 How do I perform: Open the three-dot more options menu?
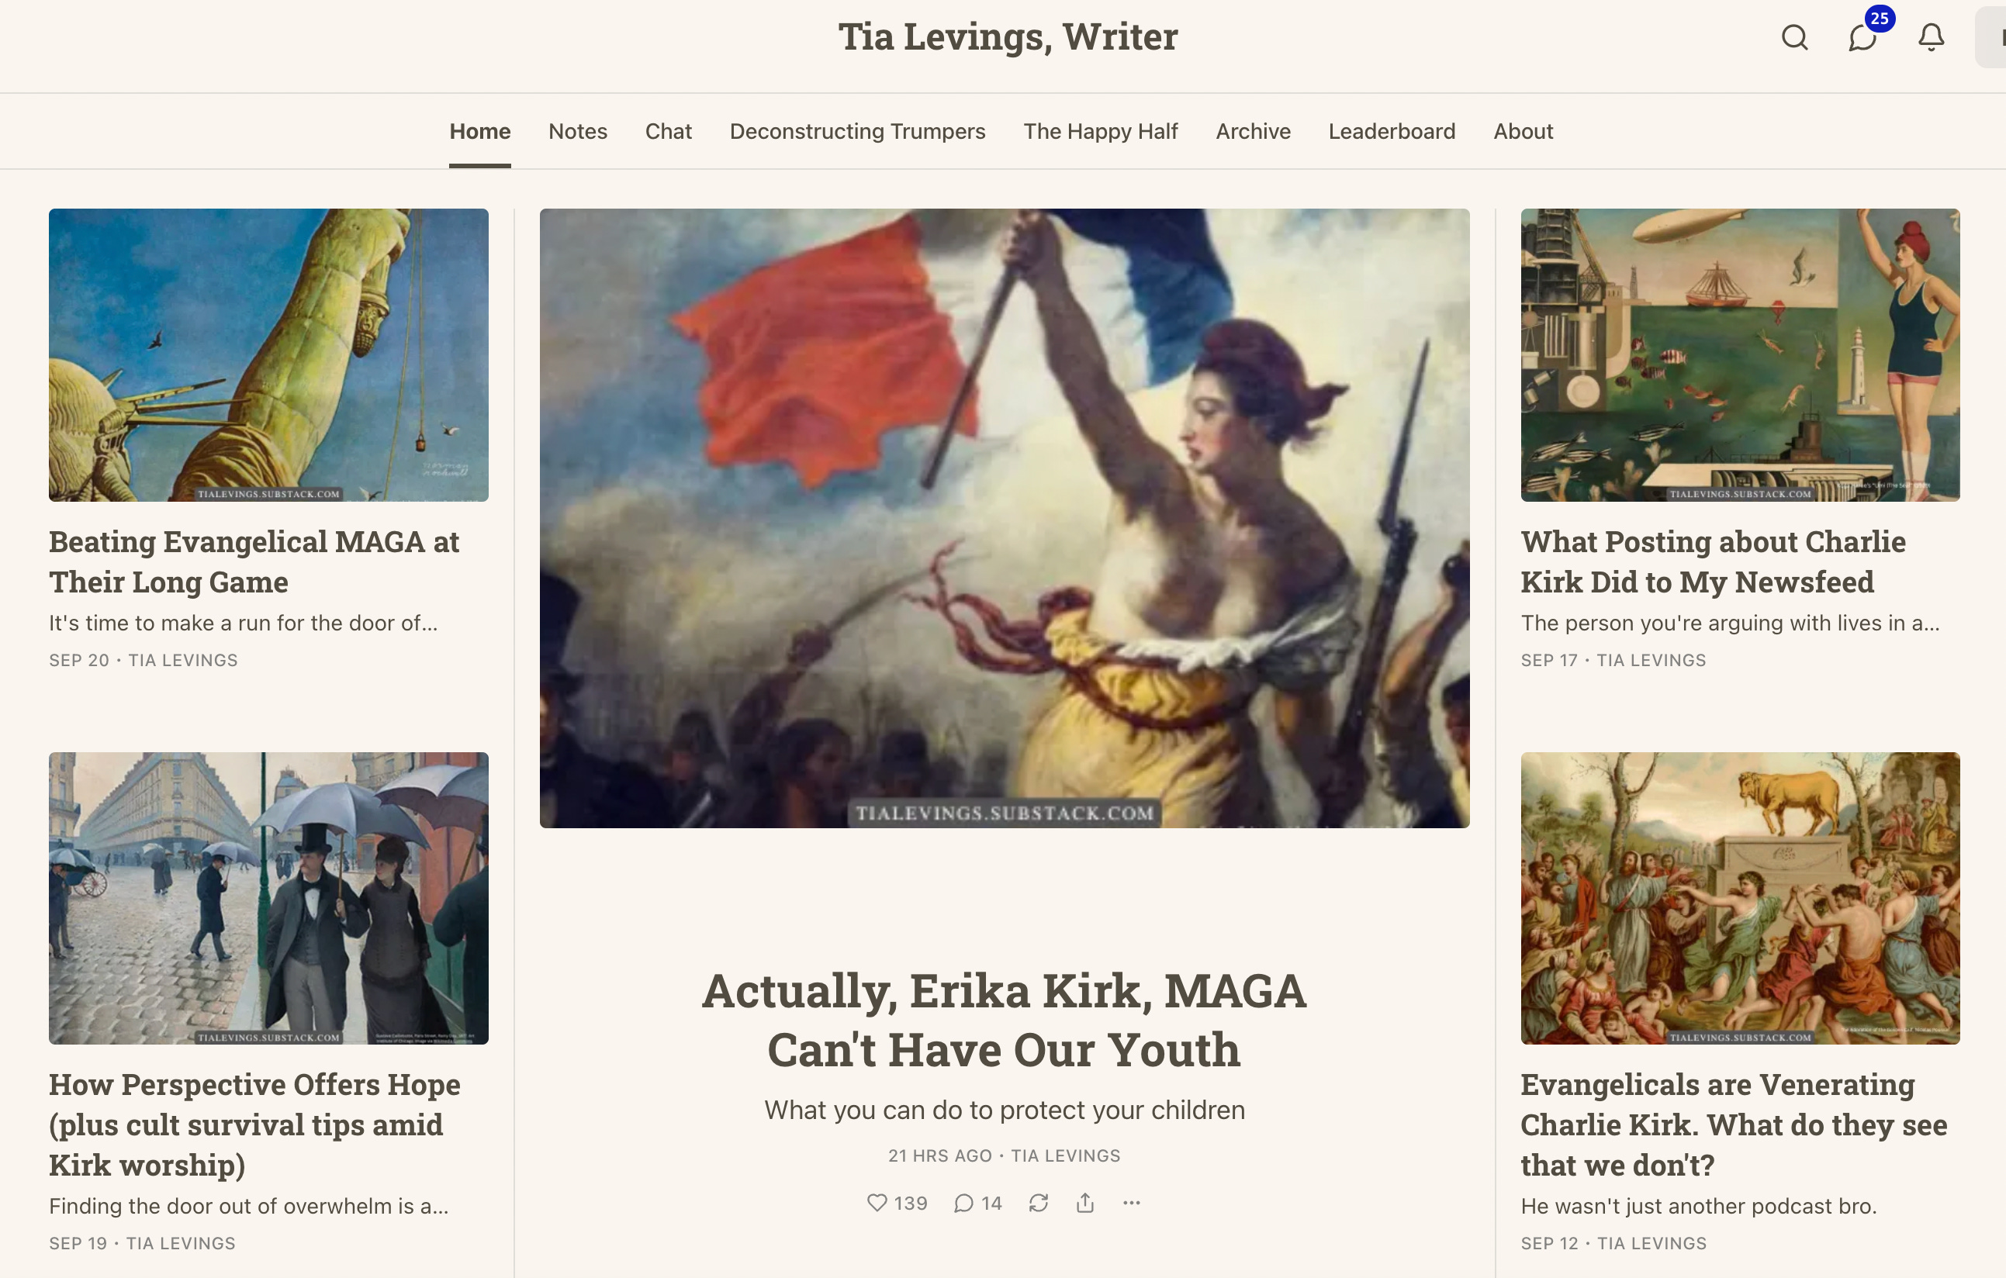[1131, 1202]
